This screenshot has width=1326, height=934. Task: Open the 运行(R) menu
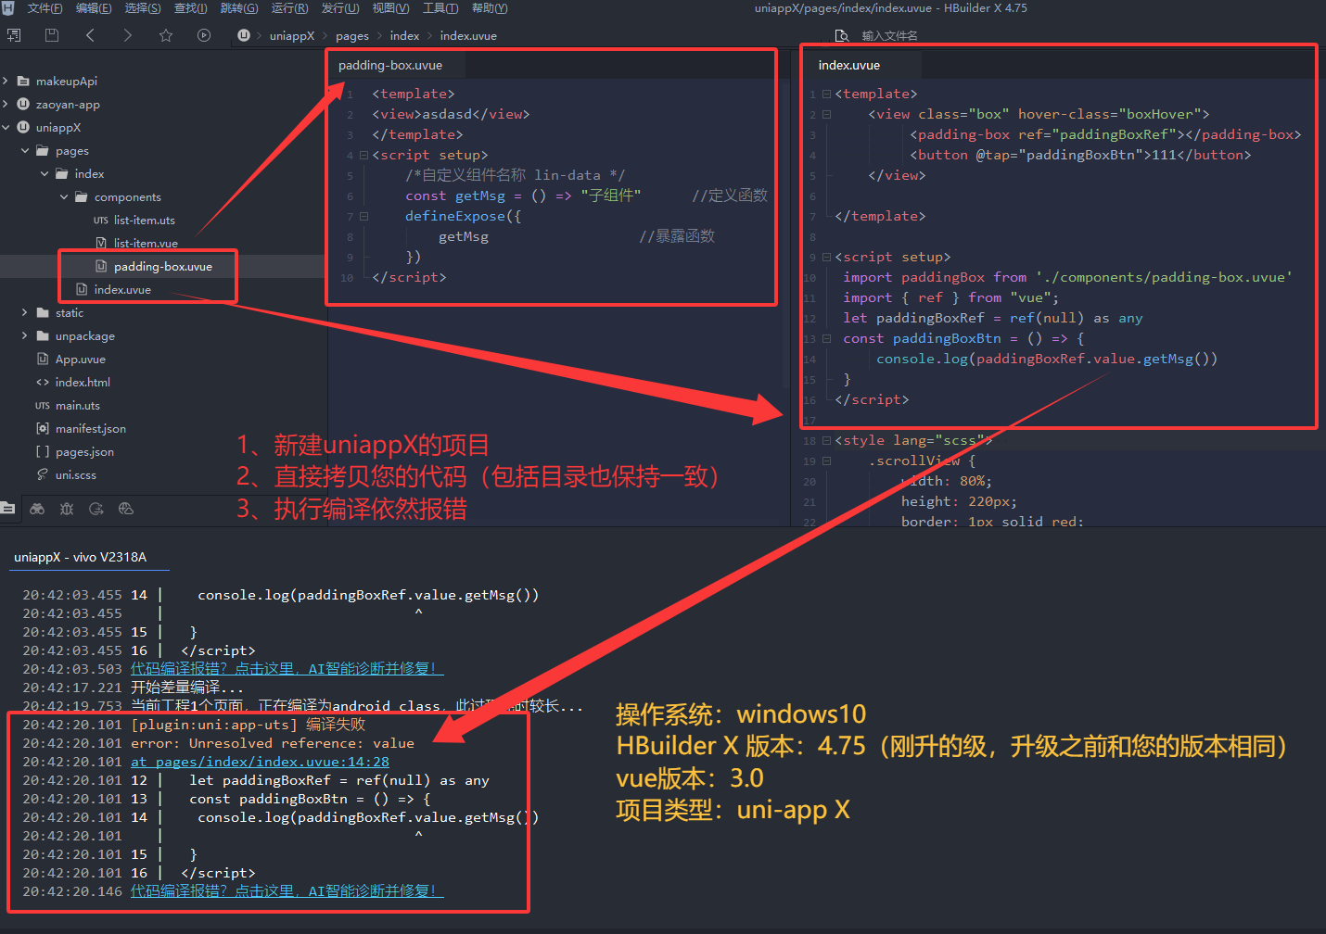pos(289,8)
